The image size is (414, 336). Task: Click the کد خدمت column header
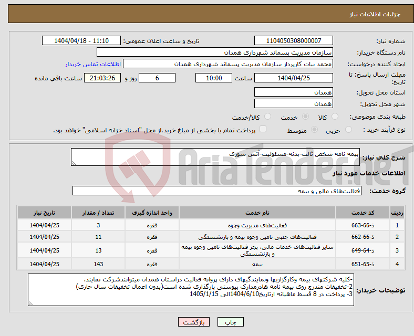pyautogui.click(x=363, y=213)
